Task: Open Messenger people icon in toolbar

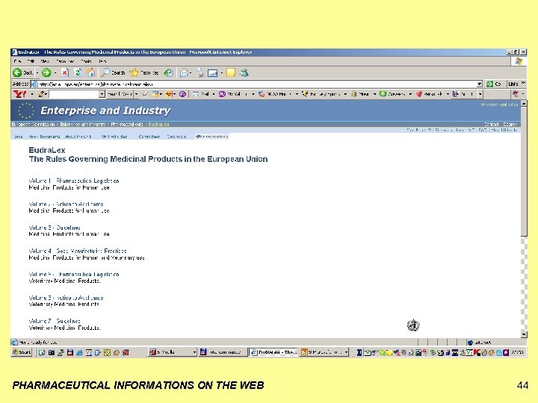Action: click(244, 72)
